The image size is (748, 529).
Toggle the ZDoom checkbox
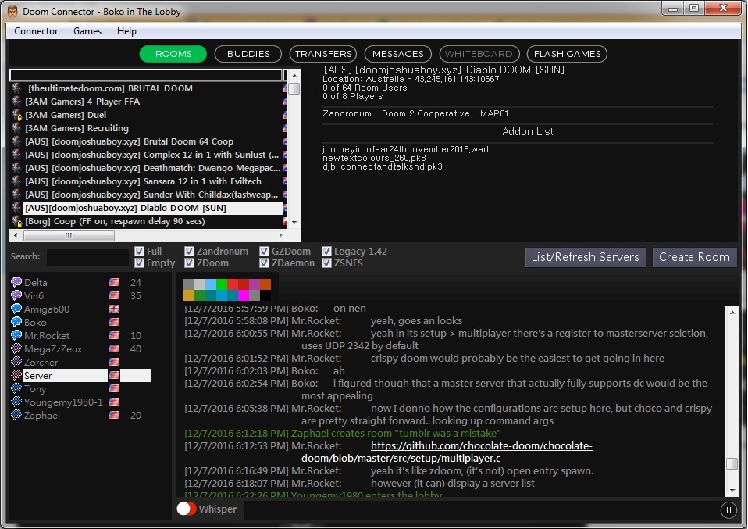coord(190,263)
